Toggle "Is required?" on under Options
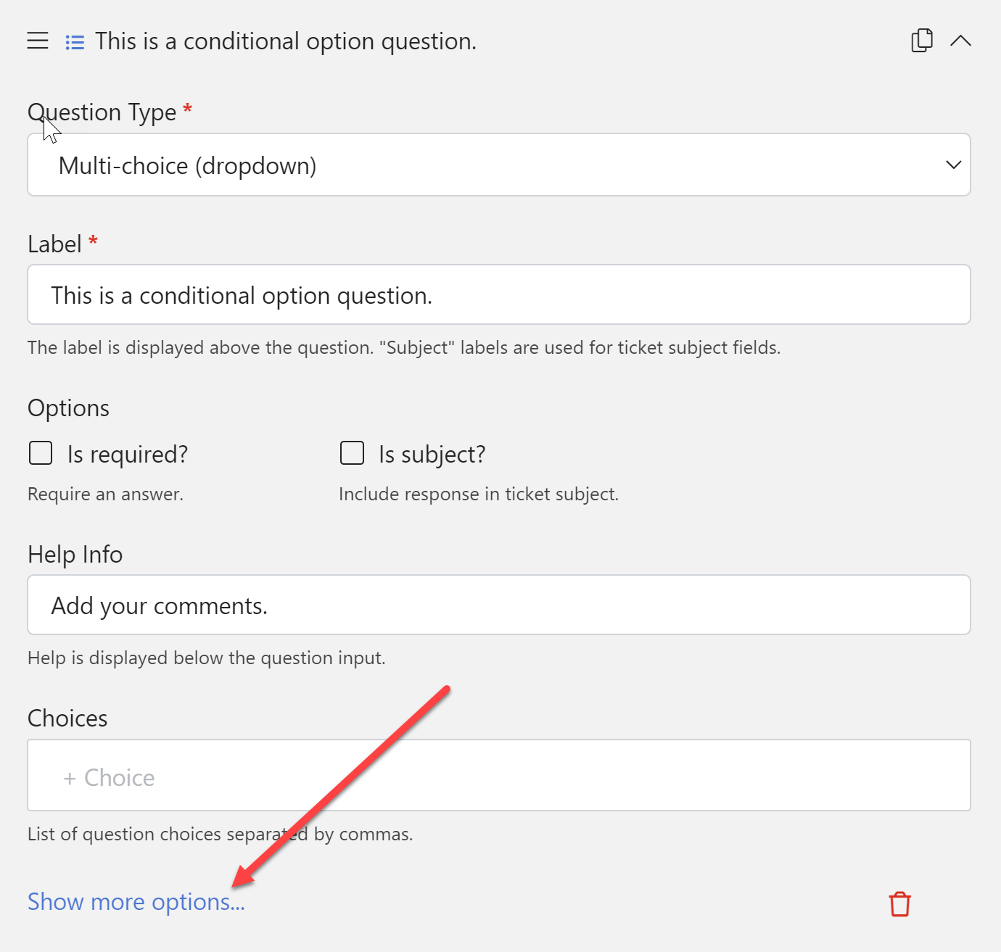The image size is (1001, 952). [x=40, y=452]
